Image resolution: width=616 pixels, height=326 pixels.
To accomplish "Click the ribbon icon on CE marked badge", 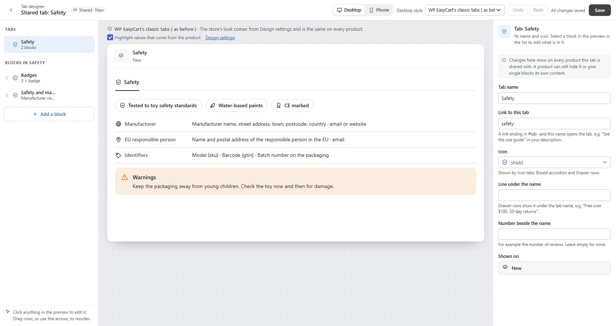I will 279,105.
